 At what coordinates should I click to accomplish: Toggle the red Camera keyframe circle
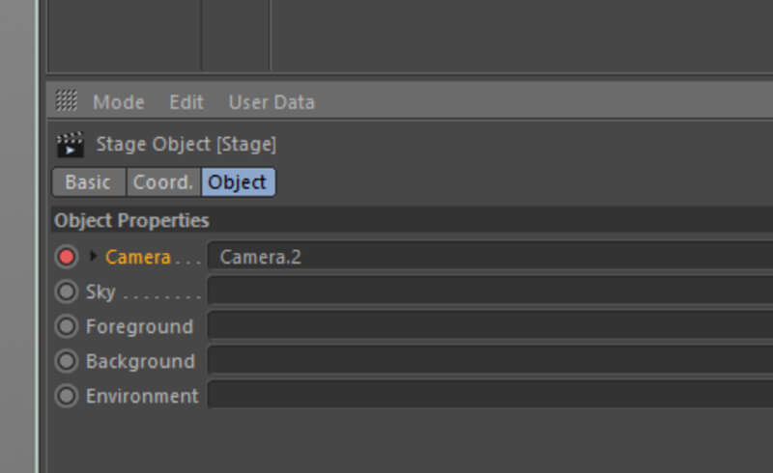pyautogui.click(x=67, y=257)
